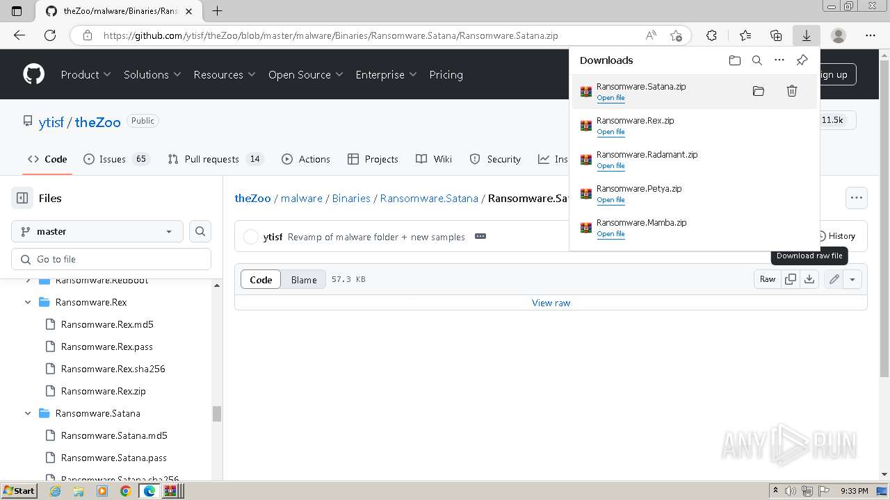This screenshot has height=500, width=890.
Task: Switch to Blame view
Action: [x=304, y=279]
